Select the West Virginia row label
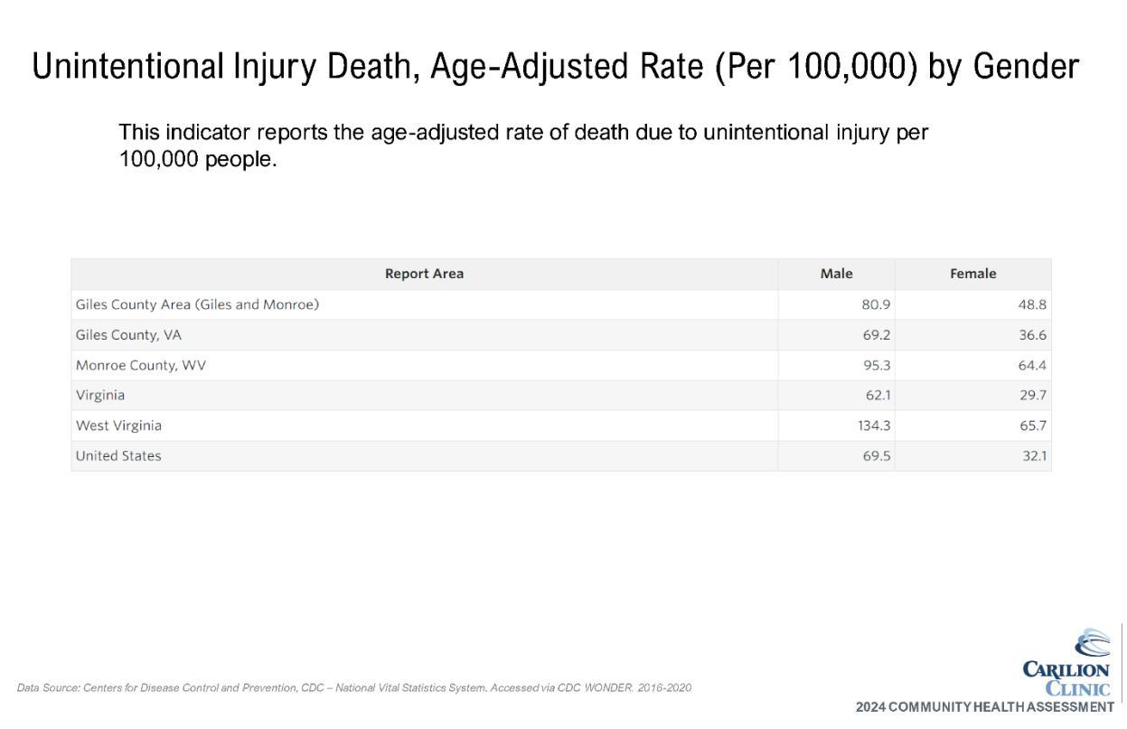Screen dimensions: 1127x729 click(118, 425)
